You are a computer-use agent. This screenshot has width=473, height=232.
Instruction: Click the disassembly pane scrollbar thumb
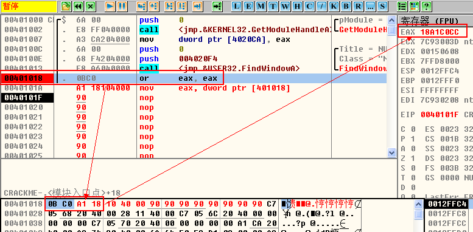pyautogui.click(x=391, y=30)
